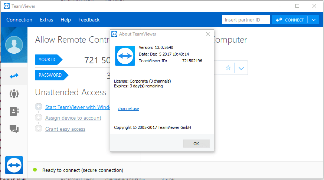Click the Version 13.0.5640 text
324x180 pixels.
click(156, 48)
